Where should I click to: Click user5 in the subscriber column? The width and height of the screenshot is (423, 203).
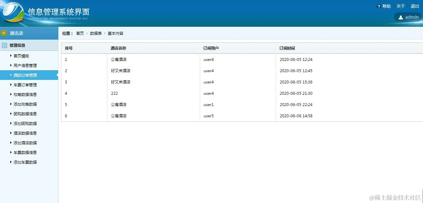209,116
